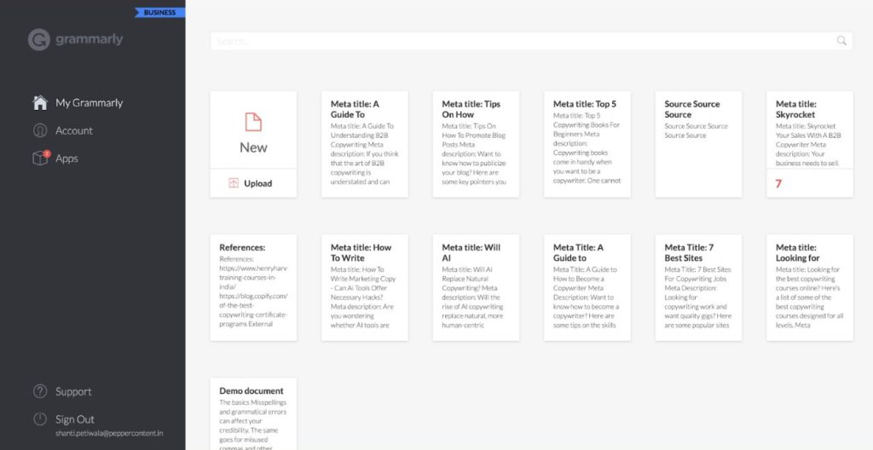Click the Upload button
Viewport: 873px width, 450px height.
tap(257, 183)
